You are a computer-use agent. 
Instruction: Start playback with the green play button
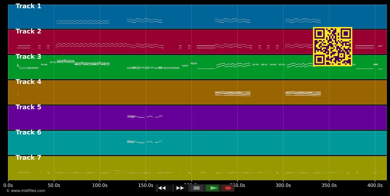[x=212, y=188]
